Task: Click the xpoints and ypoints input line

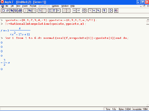Action: pos(51,20)
